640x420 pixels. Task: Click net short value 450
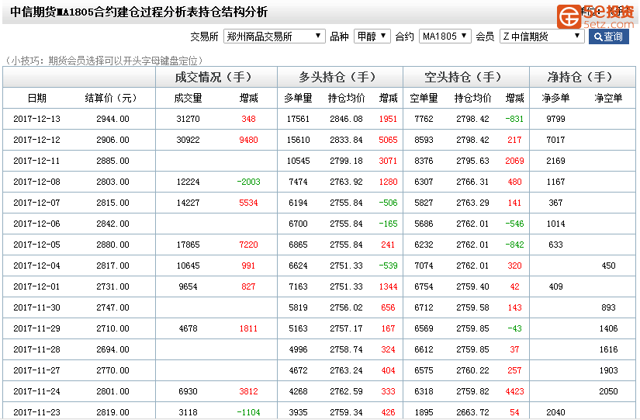(x=608, y=266)
